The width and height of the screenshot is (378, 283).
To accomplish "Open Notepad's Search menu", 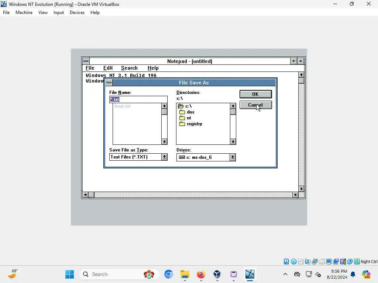I will [x=129, y=68].
